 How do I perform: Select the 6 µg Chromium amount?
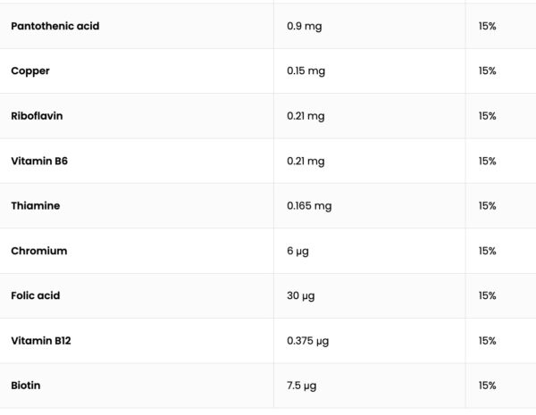(297, 251)
